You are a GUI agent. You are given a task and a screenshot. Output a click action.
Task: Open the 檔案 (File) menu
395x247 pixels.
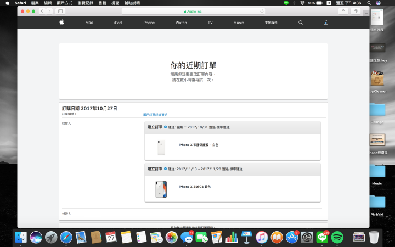pyautogui.click(x=35, y=3)
